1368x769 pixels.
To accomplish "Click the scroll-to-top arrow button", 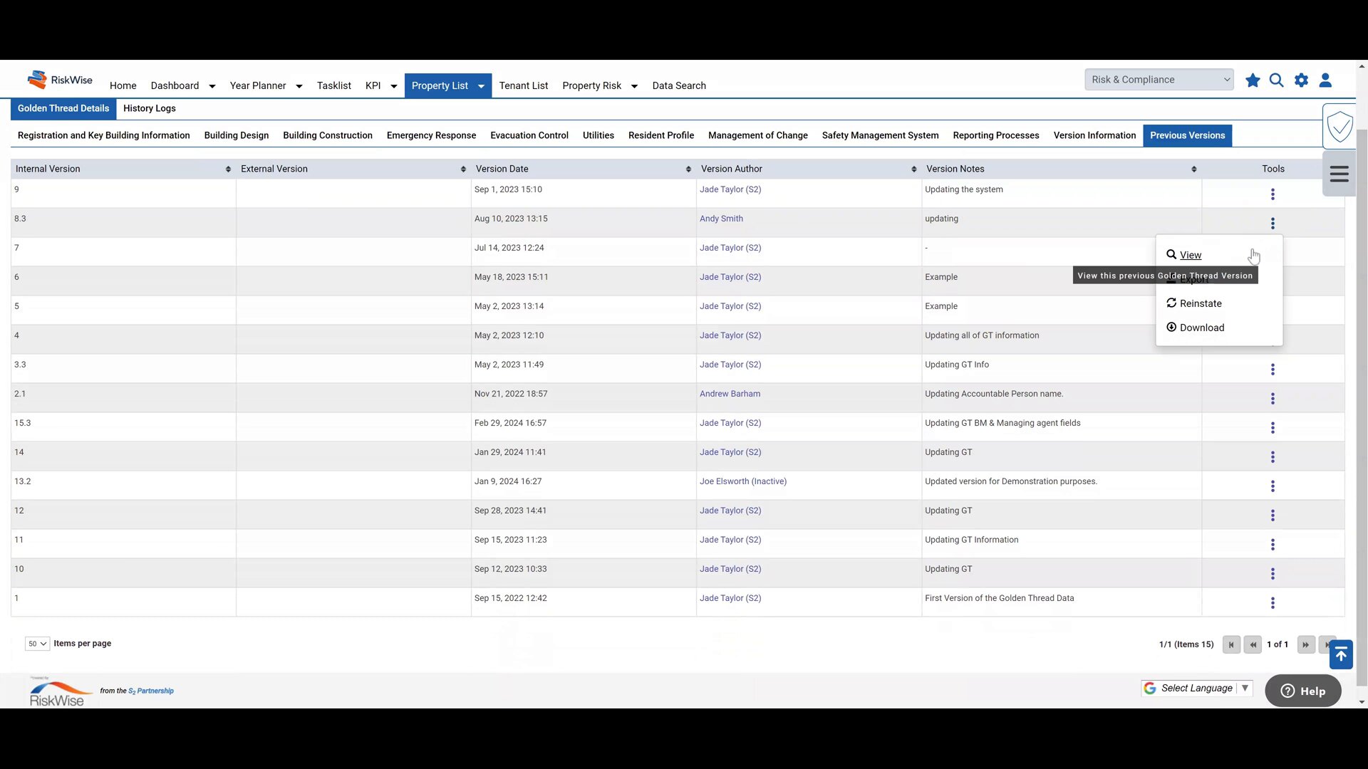I will coord(1341,654).
